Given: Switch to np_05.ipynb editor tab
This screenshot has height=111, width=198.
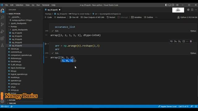Looking at the screenshot, I should [53, 10].
